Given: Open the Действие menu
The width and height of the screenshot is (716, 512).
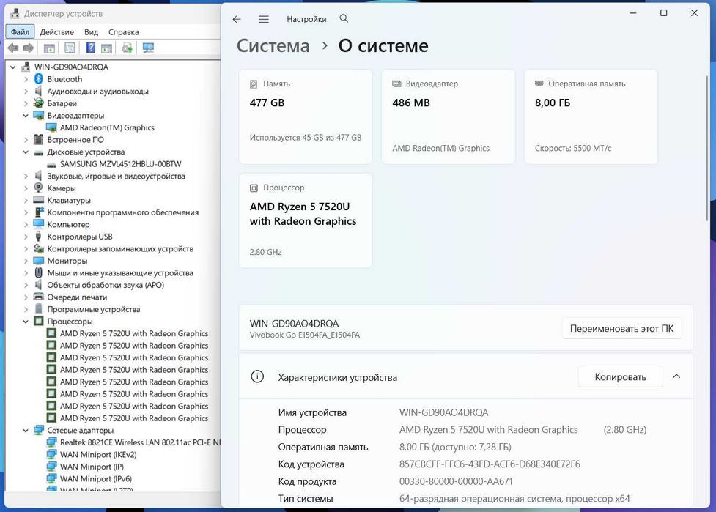Looking at the screenshot, I should [56, 32].
